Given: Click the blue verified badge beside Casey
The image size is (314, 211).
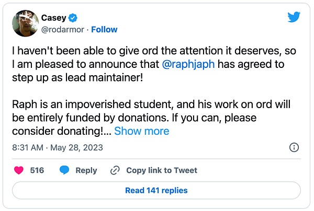Looking at the screenshot, I should tap(74, 18).
